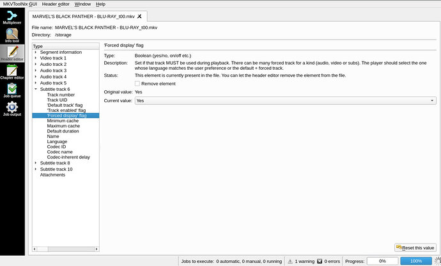Screen dimensions: 441x266
Task: Click the tree horizontal scrollbar thumb
Action: (x=42, y=249)
